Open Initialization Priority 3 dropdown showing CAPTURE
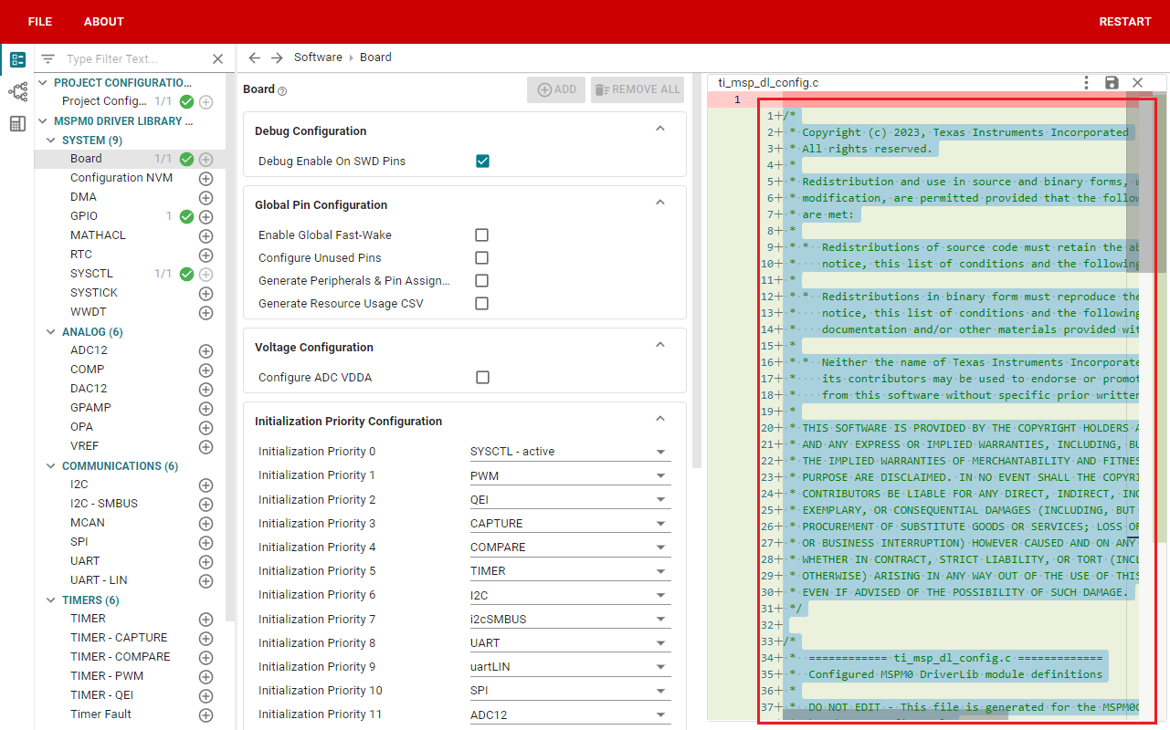1170x730 pixels. pyautogui.click(x=570, y=524)
